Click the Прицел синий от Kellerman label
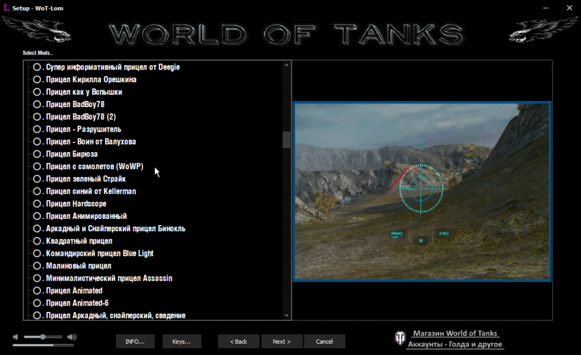This screenshot has height=355, width=581. 91,191
